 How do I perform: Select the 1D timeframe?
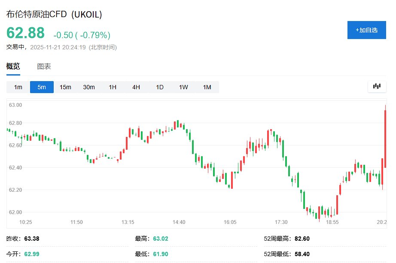pos(159,87)
